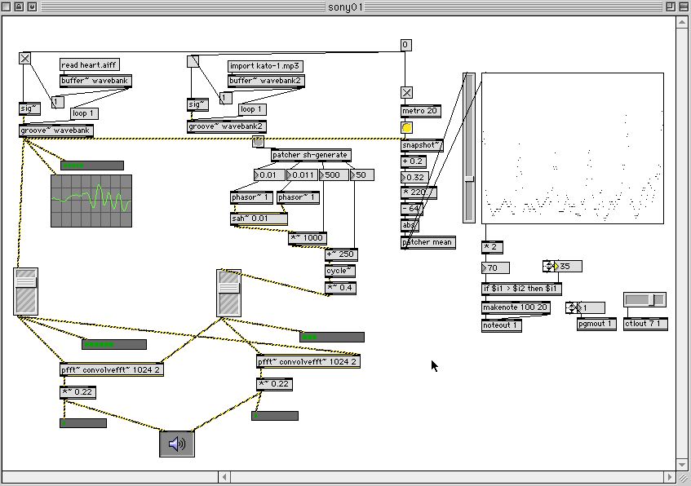Click the speaker audio on/off icon

[177, 444]
